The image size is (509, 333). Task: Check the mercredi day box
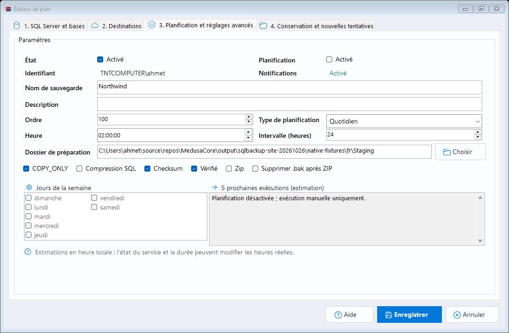(29, 226)
